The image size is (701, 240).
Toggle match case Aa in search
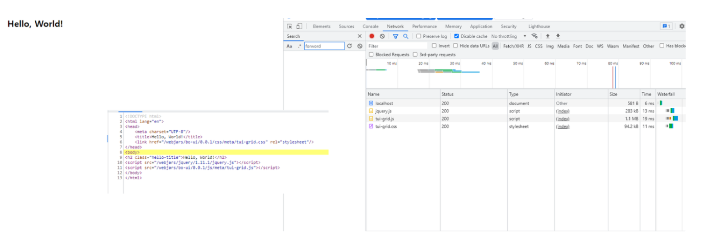[289, 46]
